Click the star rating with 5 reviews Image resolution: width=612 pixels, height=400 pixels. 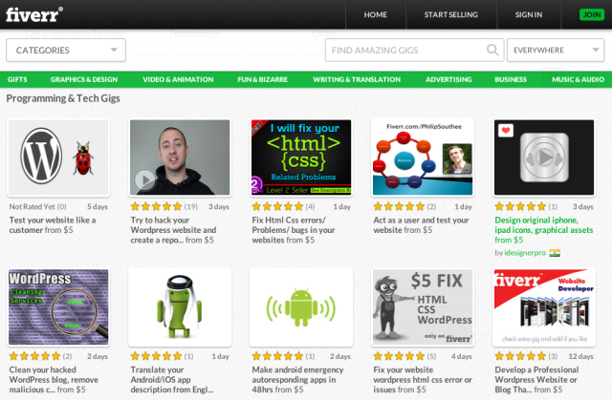(x=399, y=356)
